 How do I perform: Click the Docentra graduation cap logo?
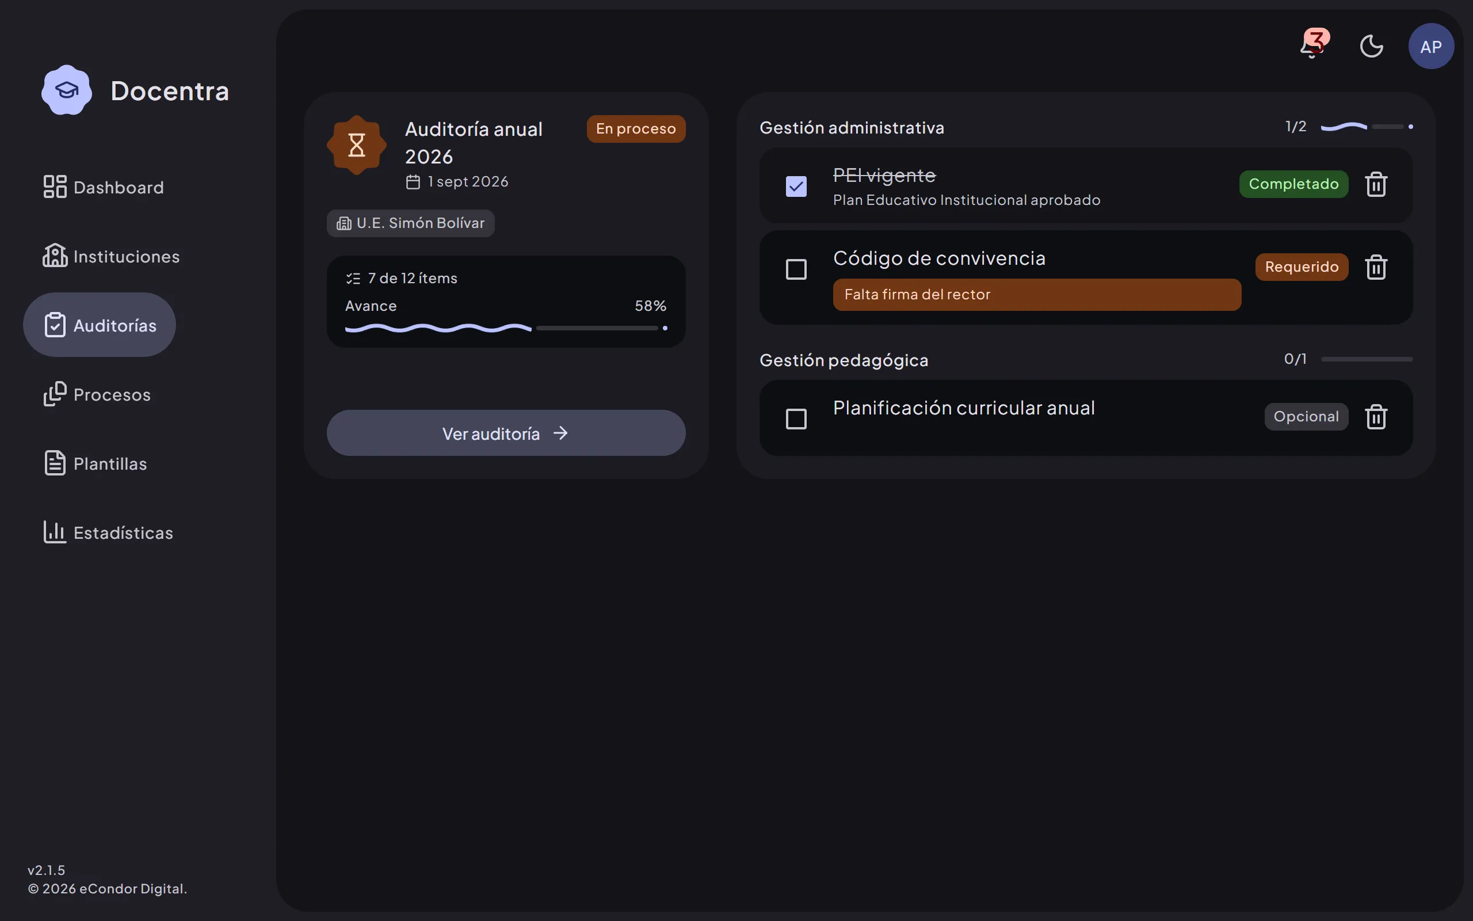(x=67, y=90)
